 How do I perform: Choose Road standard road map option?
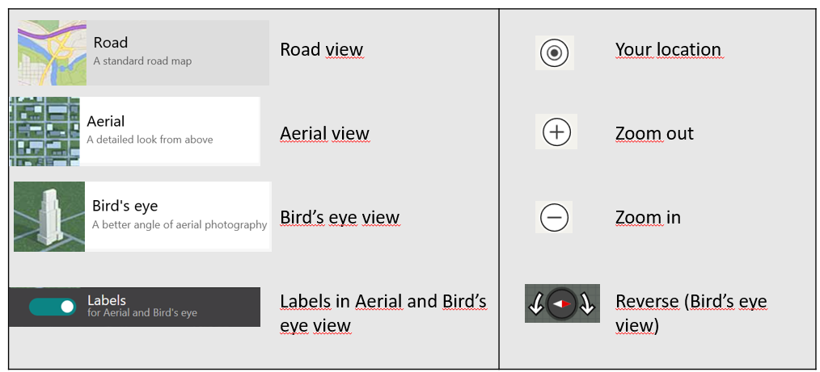coord(142,51)
